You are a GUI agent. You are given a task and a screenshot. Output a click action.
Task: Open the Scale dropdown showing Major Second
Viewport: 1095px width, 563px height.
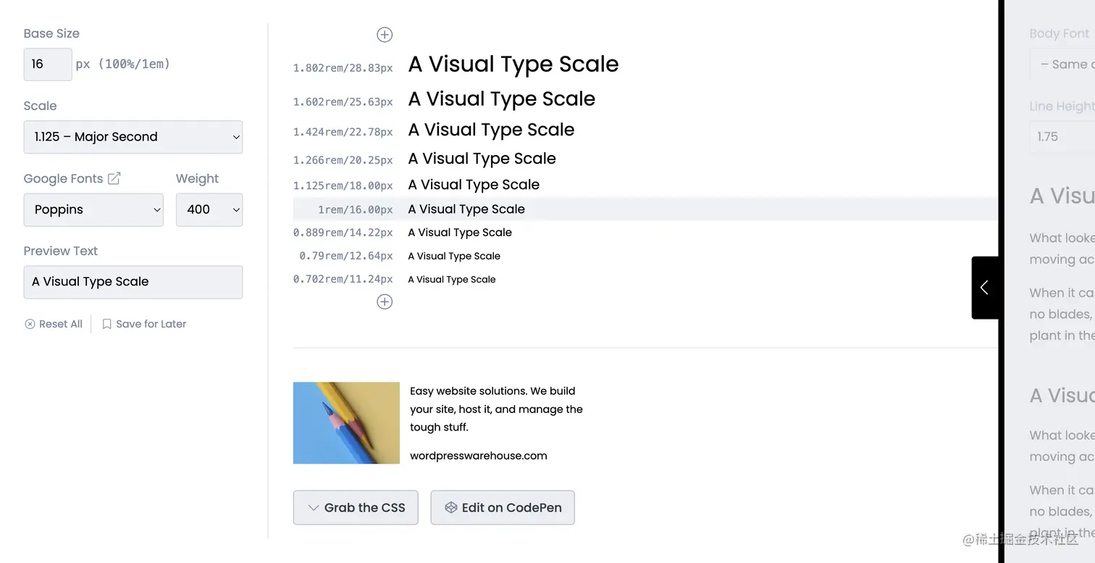click(x=133, y=137)
